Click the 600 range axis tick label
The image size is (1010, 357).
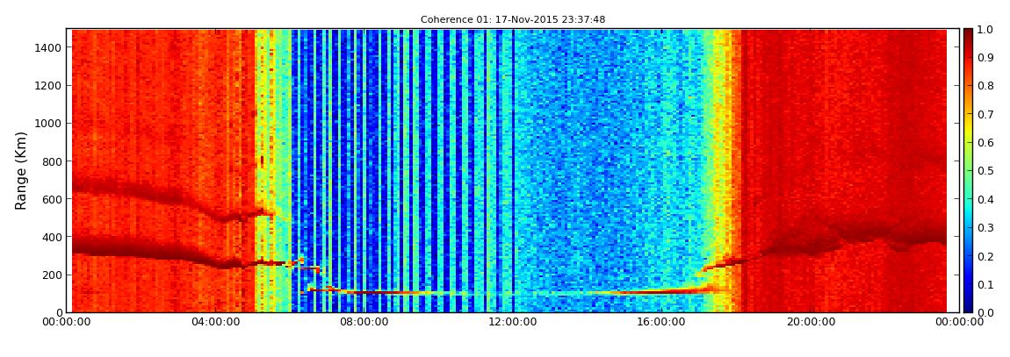pyautogui.click(x=52, y=199)
